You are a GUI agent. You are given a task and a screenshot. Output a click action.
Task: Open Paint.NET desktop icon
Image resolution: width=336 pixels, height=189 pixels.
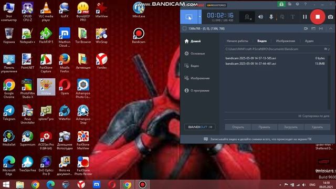(x=27, y=61)
